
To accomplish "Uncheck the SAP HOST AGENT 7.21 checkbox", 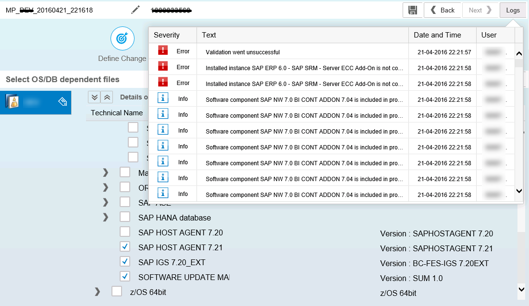I will pos(125,246).
